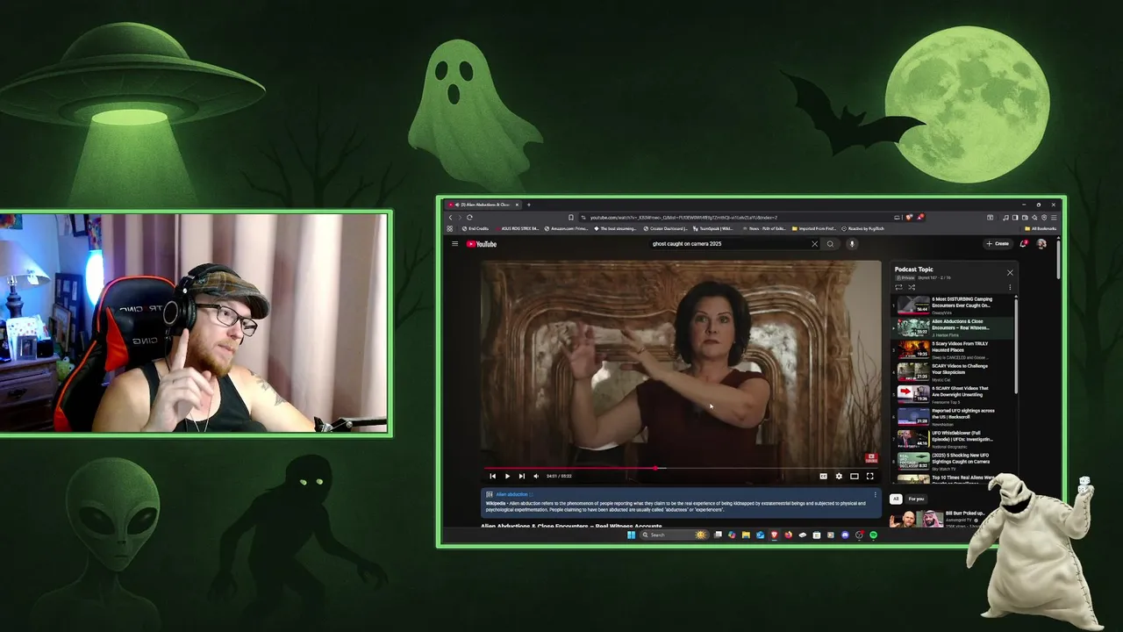Skip to the next video in playlist

pyautogui.click(x=521, y=476)
